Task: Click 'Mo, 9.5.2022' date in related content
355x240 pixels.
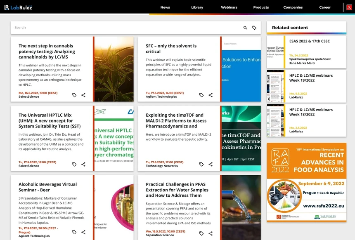Action: [298, 94]
